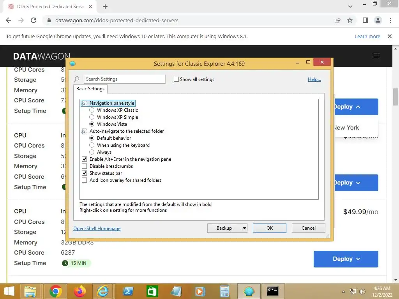Viewport: 399px width, 299px height.
Task: Open Google Chrome from the taskbar
Action: click(x=55, y=291)
